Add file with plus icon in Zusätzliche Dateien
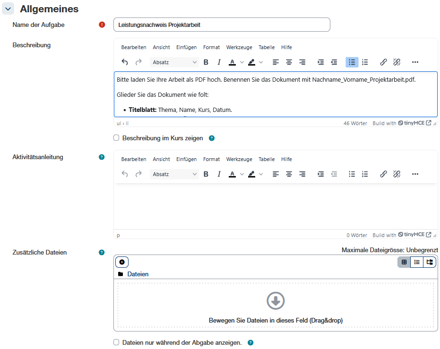This screenshot has height=349, width=440. coord(122,262)
